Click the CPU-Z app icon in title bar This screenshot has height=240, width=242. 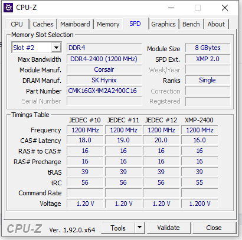point(8,8)
